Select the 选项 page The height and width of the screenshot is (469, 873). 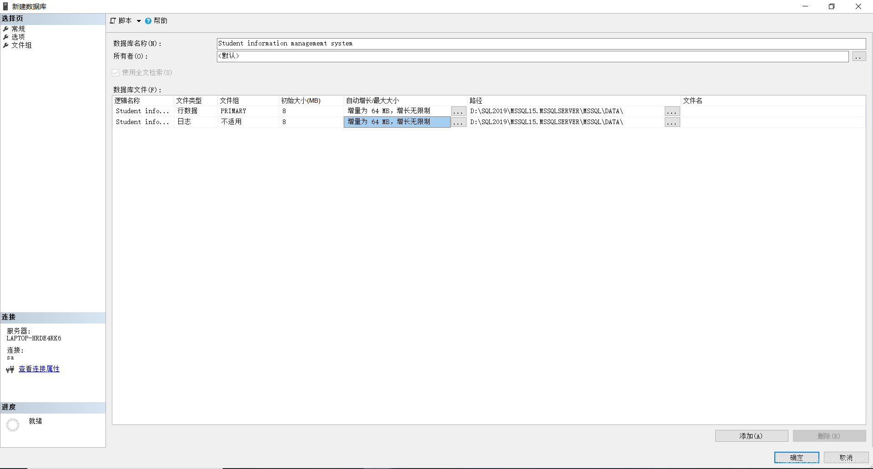18,37
